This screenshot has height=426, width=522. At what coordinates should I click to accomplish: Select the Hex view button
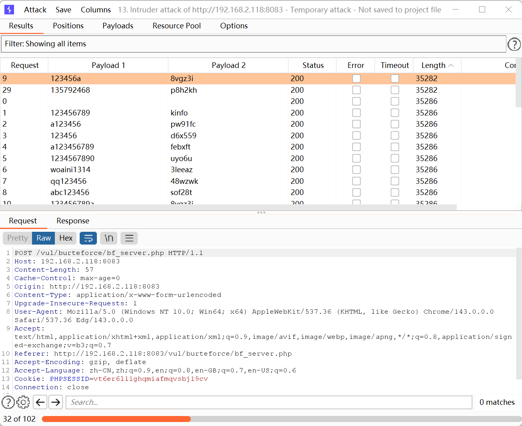point(66,238)
